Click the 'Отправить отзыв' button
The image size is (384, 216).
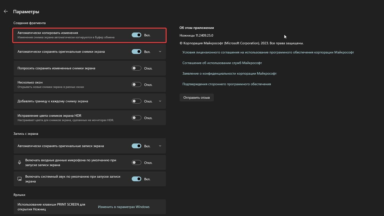(x=197, y=97)
